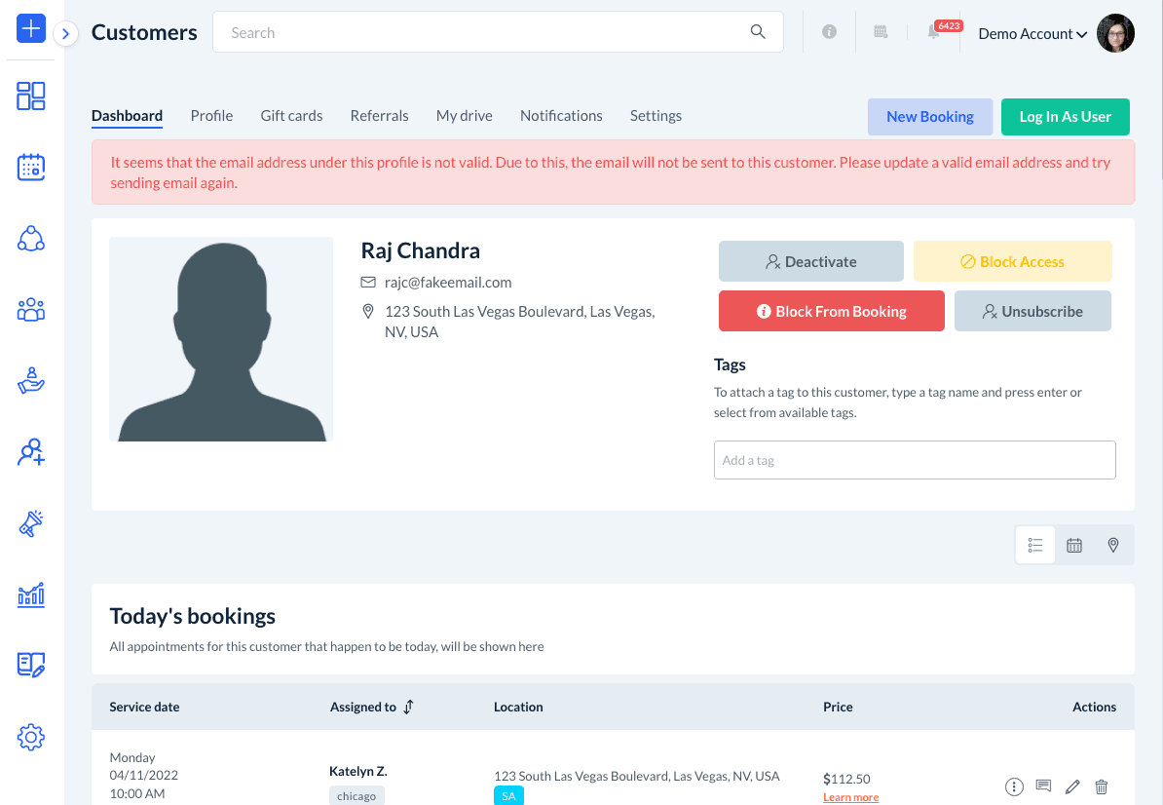Switch to map pin view of bookings

click(x=1113, y=546)
